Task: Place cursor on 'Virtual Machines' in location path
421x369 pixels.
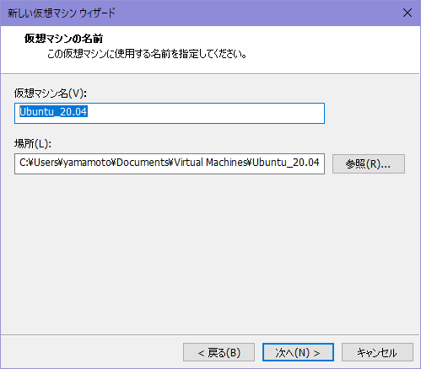Action: click(211, 163)
